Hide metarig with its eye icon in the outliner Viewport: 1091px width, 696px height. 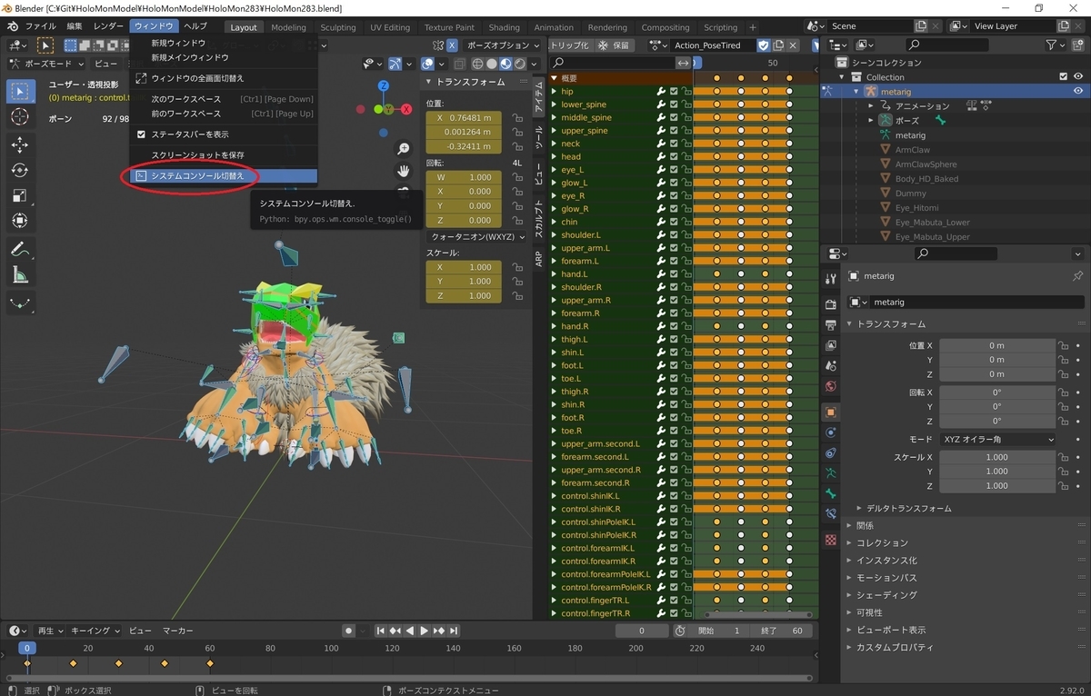[x=1078, y=91]
